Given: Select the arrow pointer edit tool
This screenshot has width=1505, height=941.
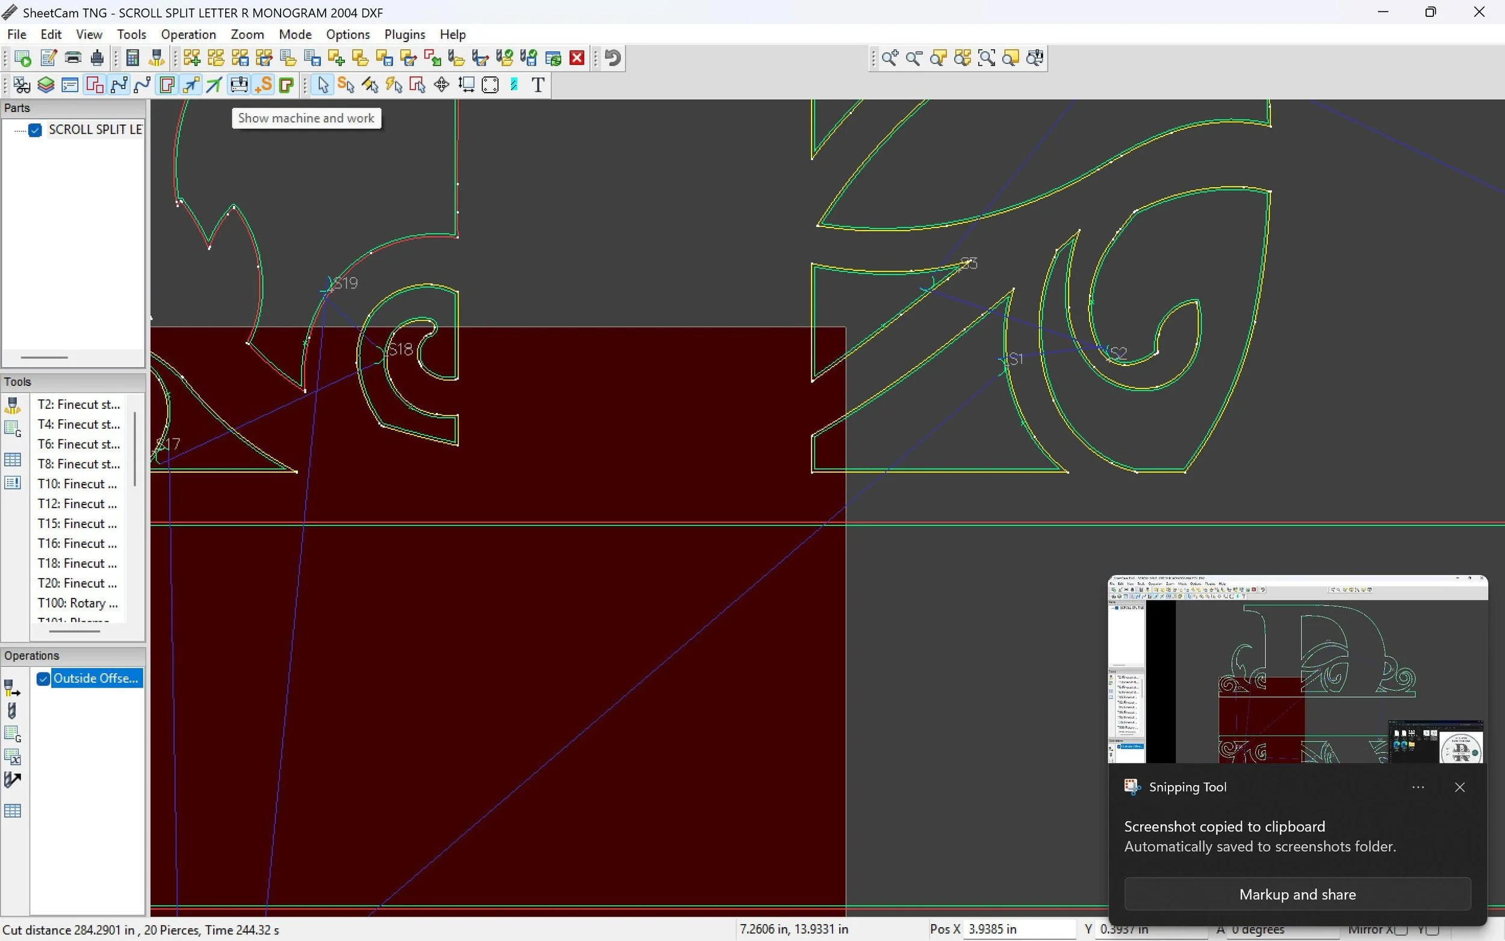Looking at the screenshot, I should (x=323, y=85).
